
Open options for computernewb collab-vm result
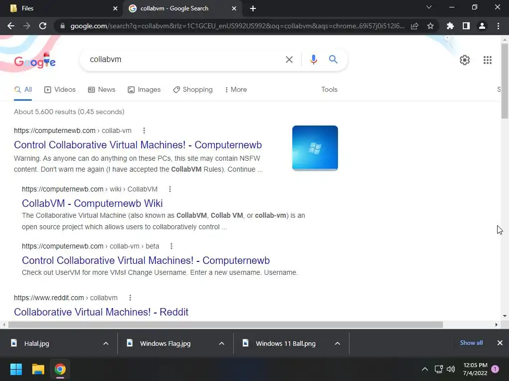pyautogui.click(x=144, y=130)
